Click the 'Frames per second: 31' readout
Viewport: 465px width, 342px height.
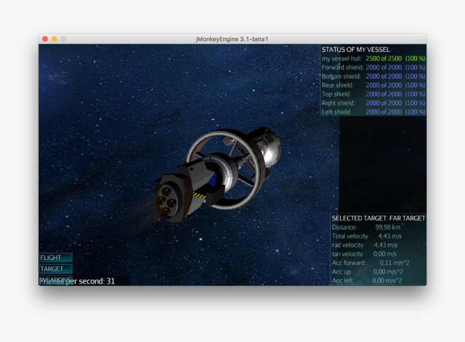77,281
